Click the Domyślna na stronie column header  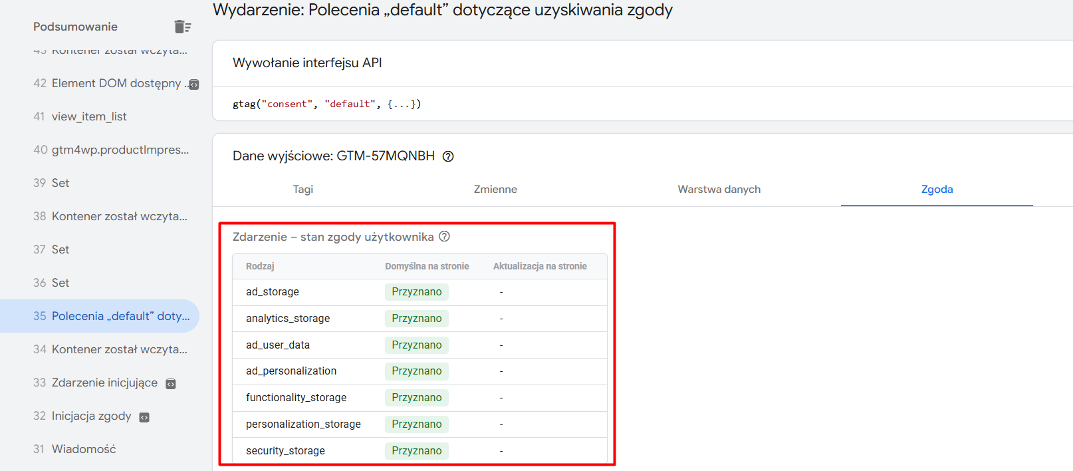pyautogui.click(x=427, y=266)
